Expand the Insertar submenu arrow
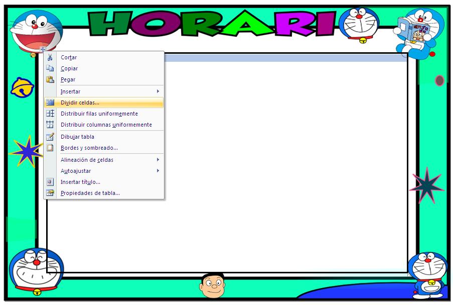This screenshot has width=453, height=305. tap(158, 91)
